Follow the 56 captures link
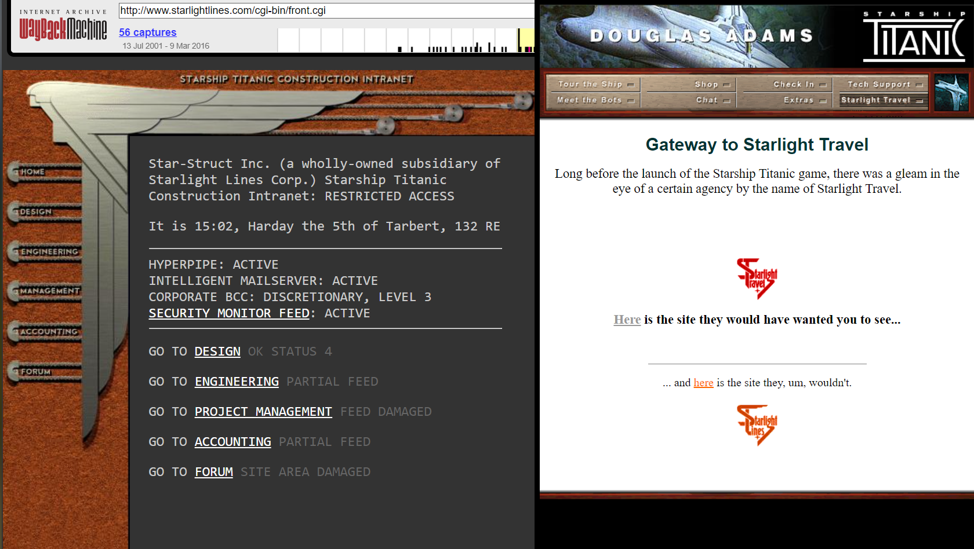Image resolution: width=974 pixels, height=549 pixels. [148, 32]
